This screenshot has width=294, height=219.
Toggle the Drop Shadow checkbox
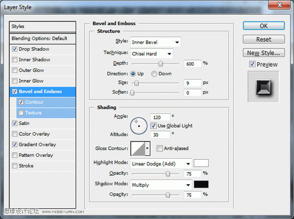pyautogui.click(x=15, y=49)
